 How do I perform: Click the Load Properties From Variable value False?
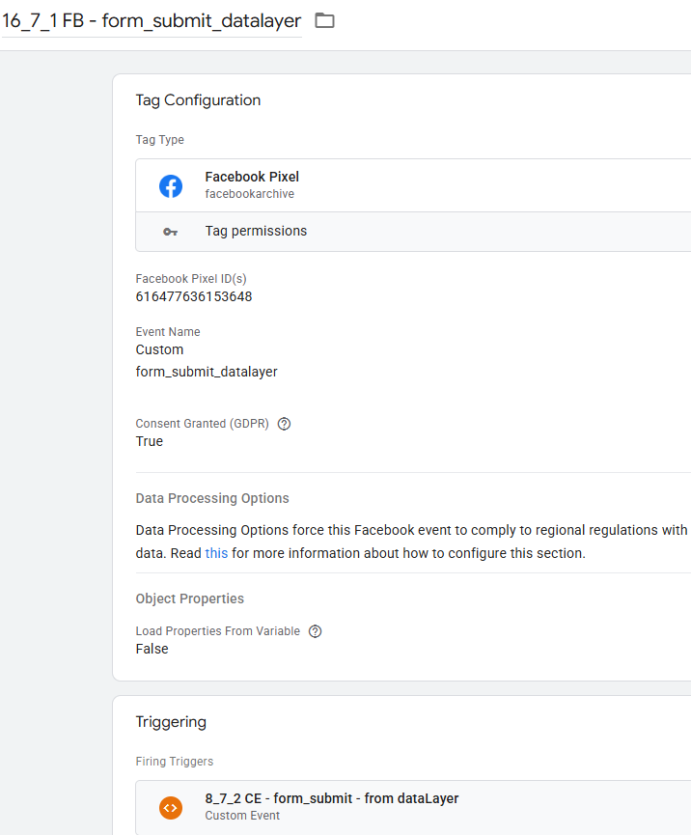tap(152, 650)
